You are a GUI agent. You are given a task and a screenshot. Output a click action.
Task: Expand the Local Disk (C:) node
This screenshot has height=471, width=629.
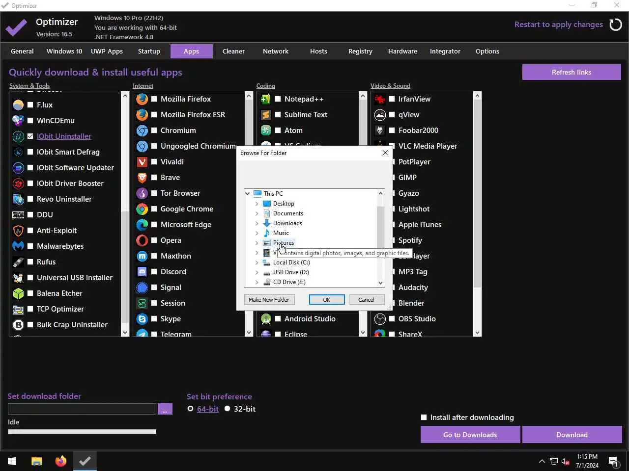257,262
